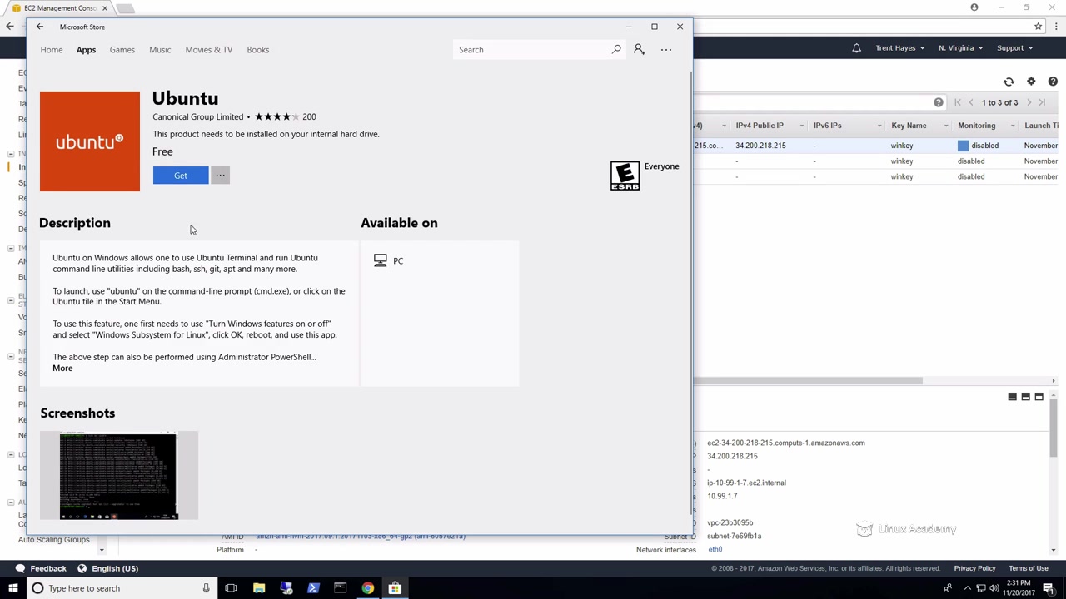Click the AWS notifications bell icon

click(x=856, y=48)
